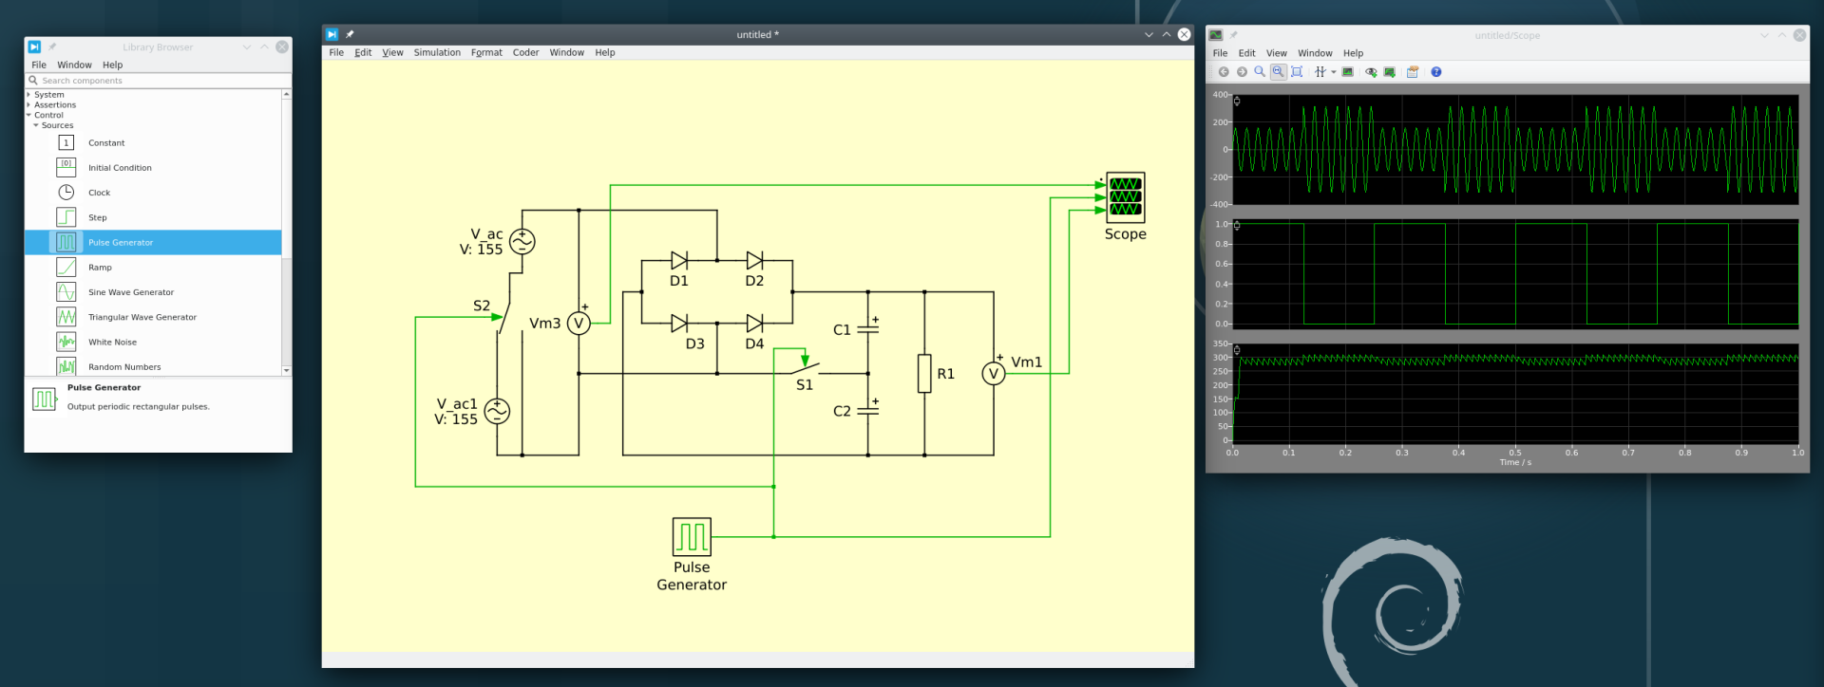Select diode D4 in the schematic
Viewport: 1824px width, 687px height.
pyautogui.click(x=754, y=324)
